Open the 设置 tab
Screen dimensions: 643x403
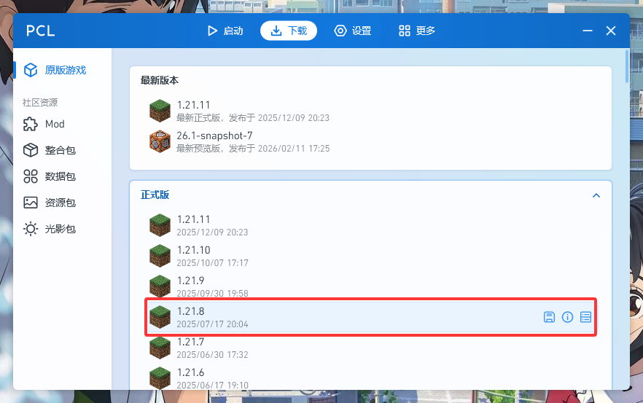click(353, 31)
